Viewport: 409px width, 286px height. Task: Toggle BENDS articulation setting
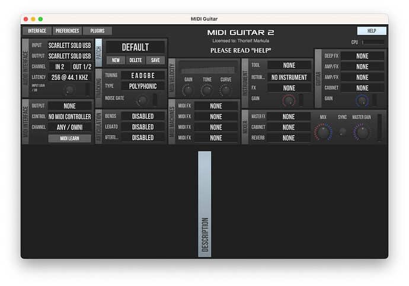pos(143,116)
